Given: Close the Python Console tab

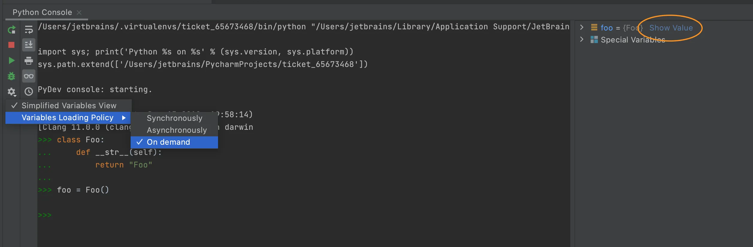Looking at the screenshot, I should pyautogui.click(x=79, y=13).
